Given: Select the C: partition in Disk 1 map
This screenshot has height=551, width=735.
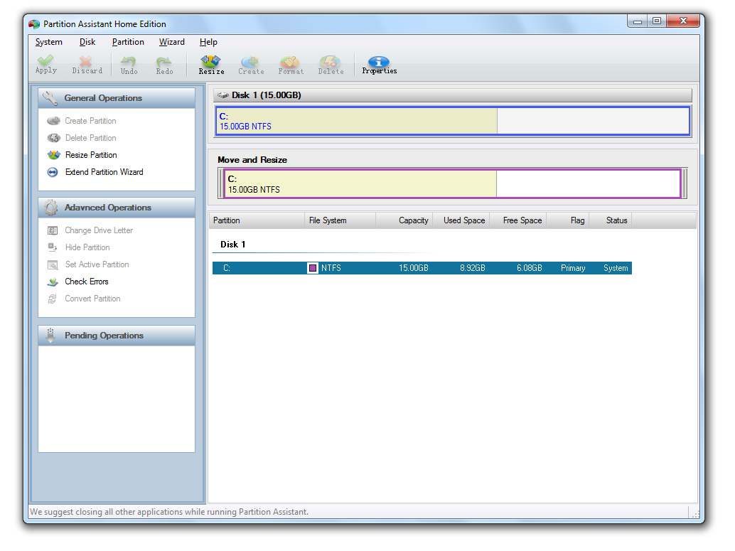Looking at the screenshot, I should (452, 121).
